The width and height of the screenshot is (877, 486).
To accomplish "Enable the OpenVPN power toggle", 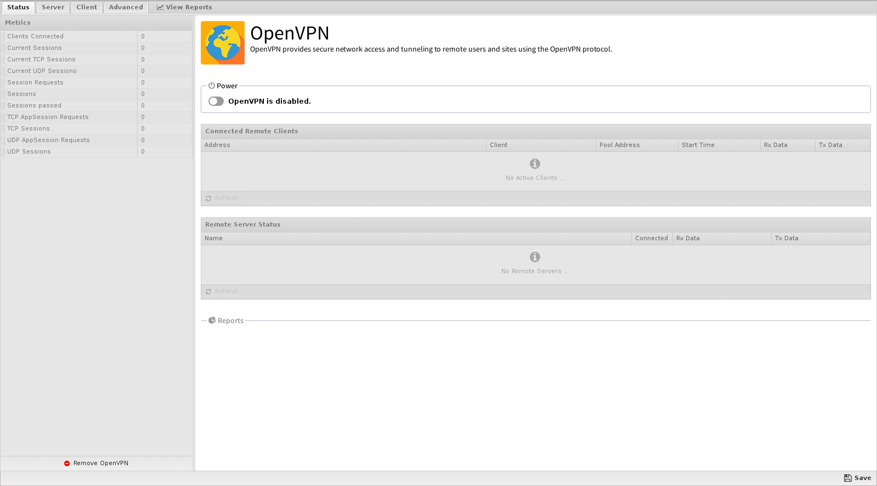I will click(216, 101).
